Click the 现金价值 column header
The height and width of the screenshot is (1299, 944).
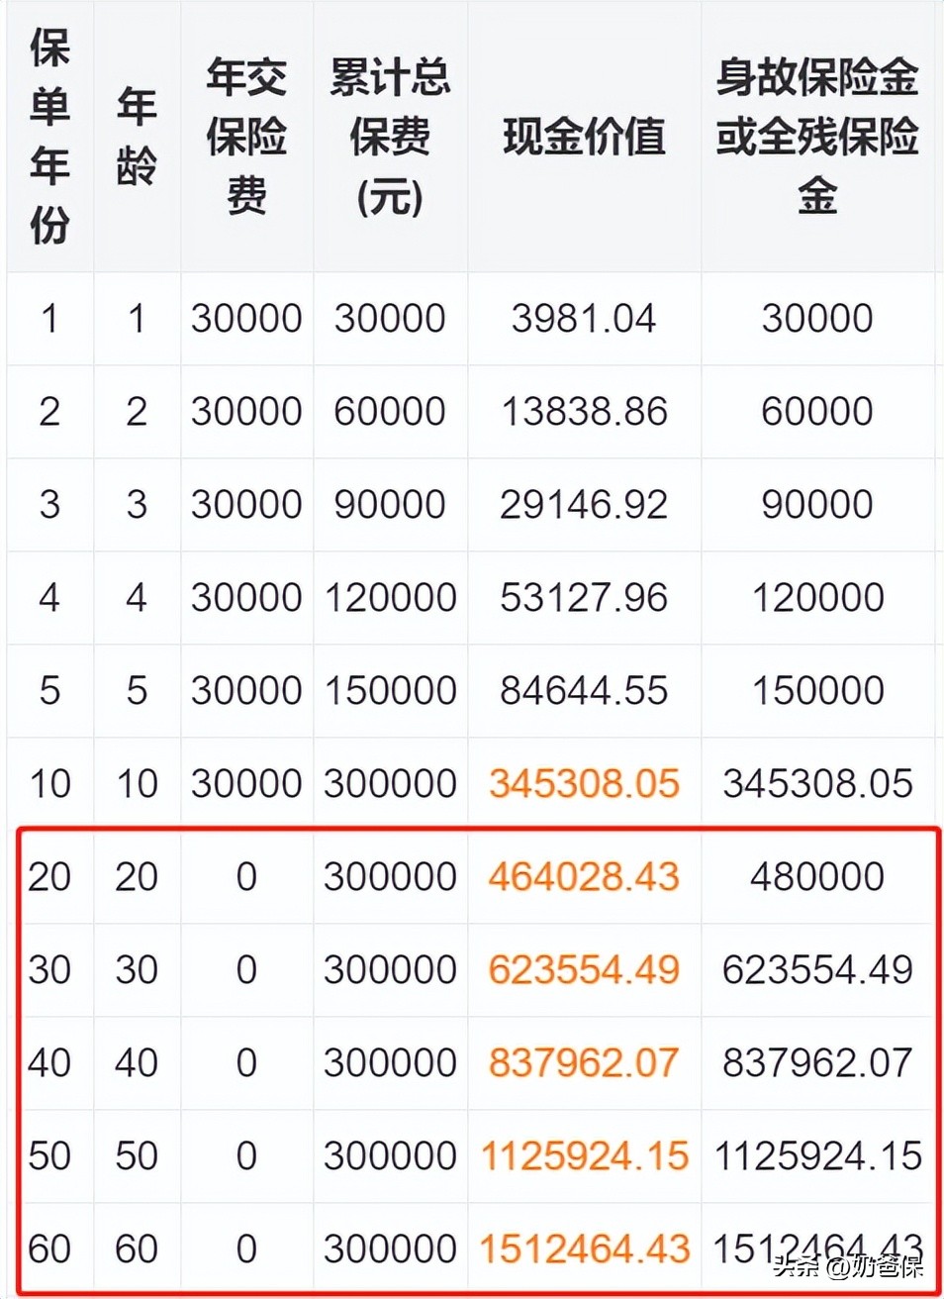click(583, 139)
